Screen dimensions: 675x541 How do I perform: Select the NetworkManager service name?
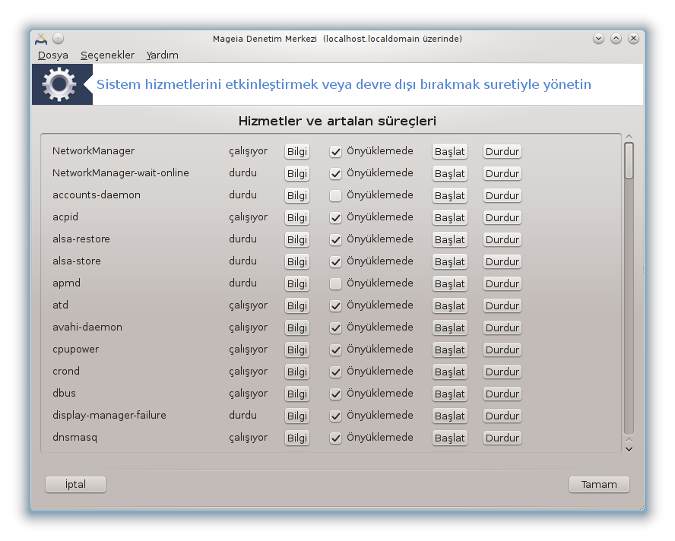point(93,151)
